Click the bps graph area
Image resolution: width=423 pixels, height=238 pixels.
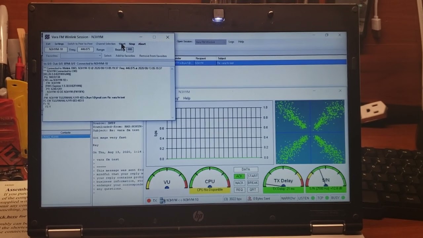[x=214, y=133]
